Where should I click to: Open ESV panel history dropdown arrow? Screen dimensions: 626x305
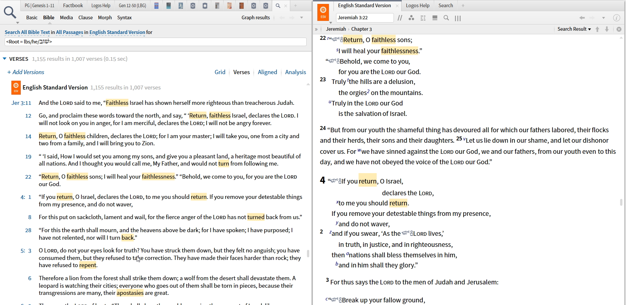(603, 18)
